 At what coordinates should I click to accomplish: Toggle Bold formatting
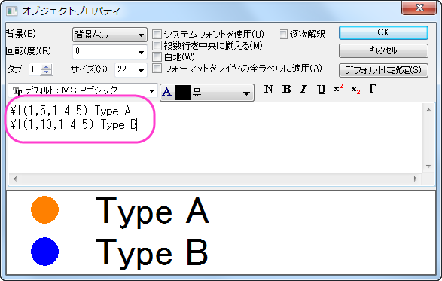click(x=286, y=89)
